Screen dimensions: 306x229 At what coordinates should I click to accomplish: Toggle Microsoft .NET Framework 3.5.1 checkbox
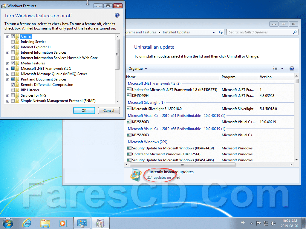pyautogui.click(x=13, y=69)
